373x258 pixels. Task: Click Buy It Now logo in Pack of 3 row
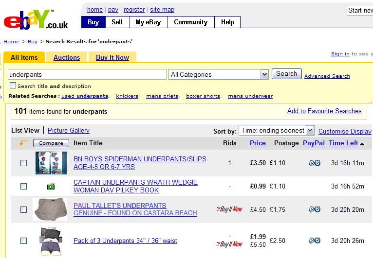[229, 244]
